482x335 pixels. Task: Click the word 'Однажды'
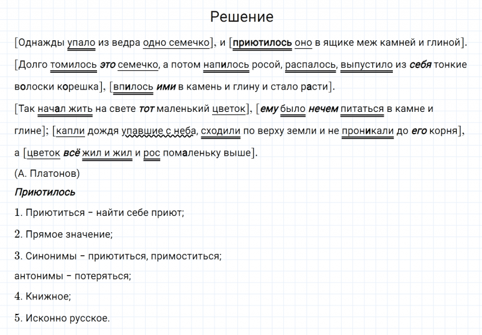point(42,43)
